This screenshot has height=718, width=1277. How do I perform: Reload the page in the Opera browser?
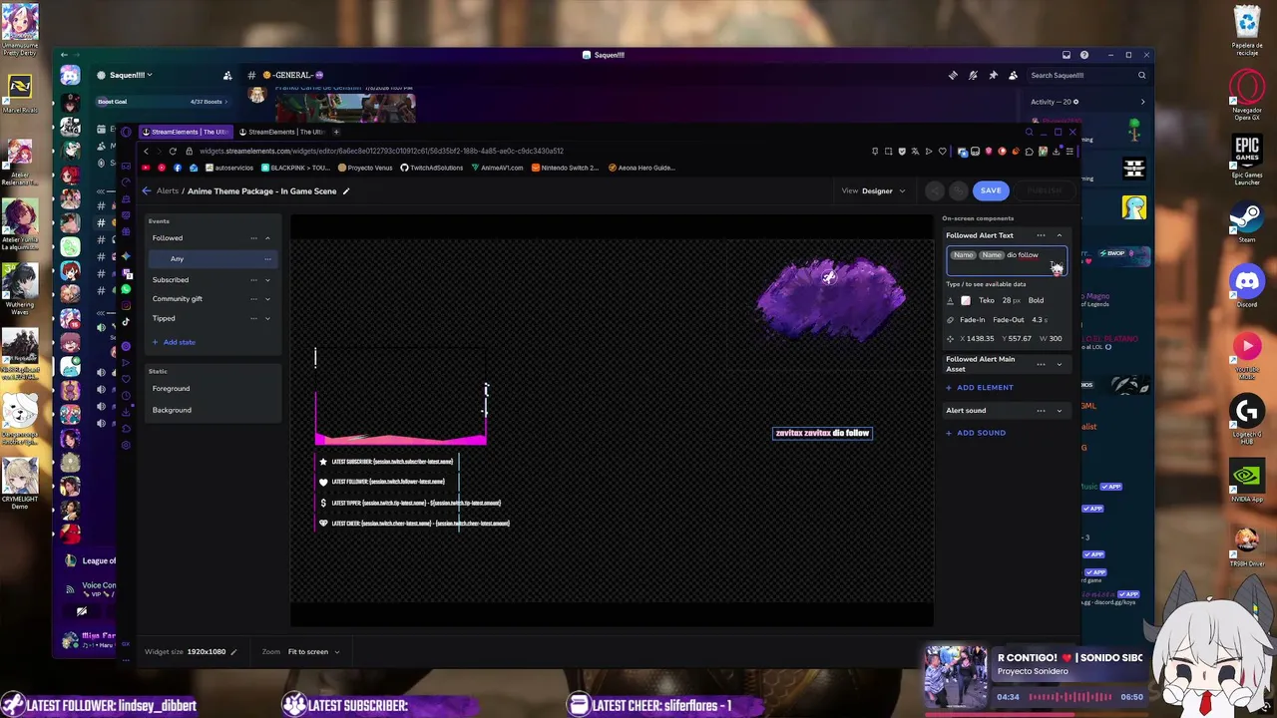tap(173, 152)
